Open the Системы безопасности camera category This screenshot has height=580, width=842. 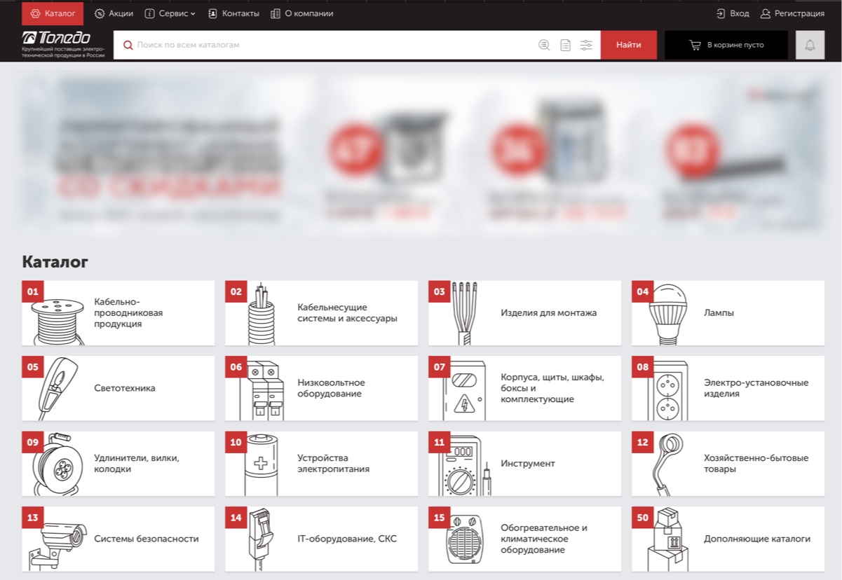[118, 539]
